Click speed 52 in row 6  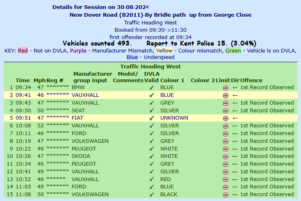[40, 126]
